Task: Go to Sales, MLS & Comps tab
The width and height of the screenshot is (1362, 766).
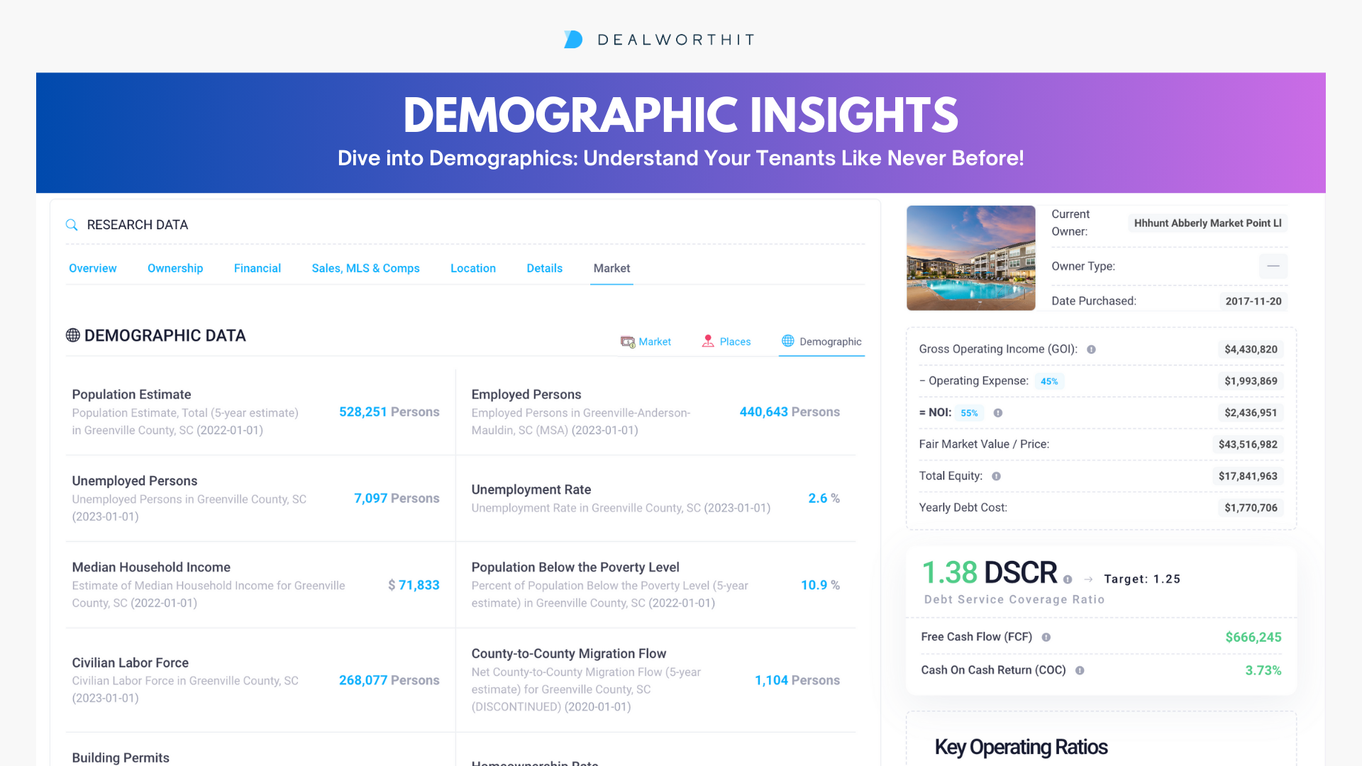Action: pos(365,268)
